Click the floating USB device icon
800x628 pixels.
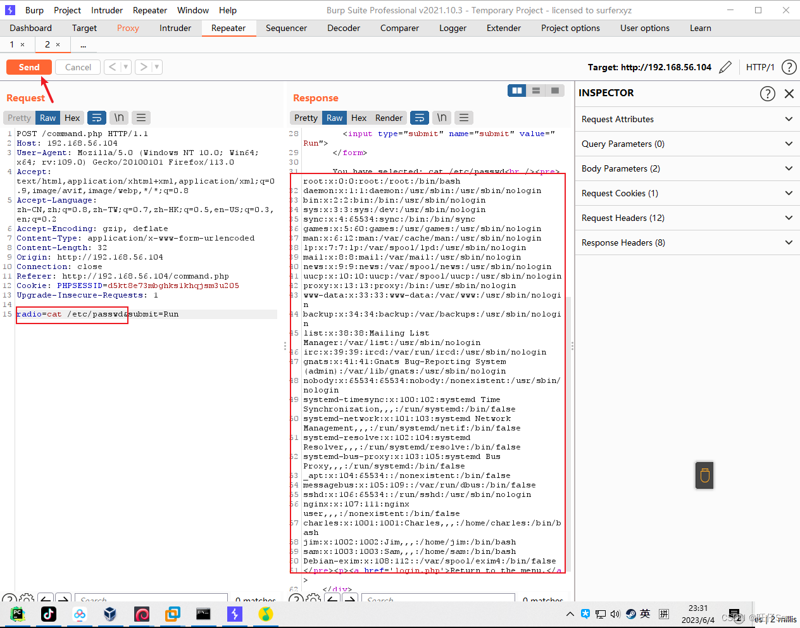[704, 475]
